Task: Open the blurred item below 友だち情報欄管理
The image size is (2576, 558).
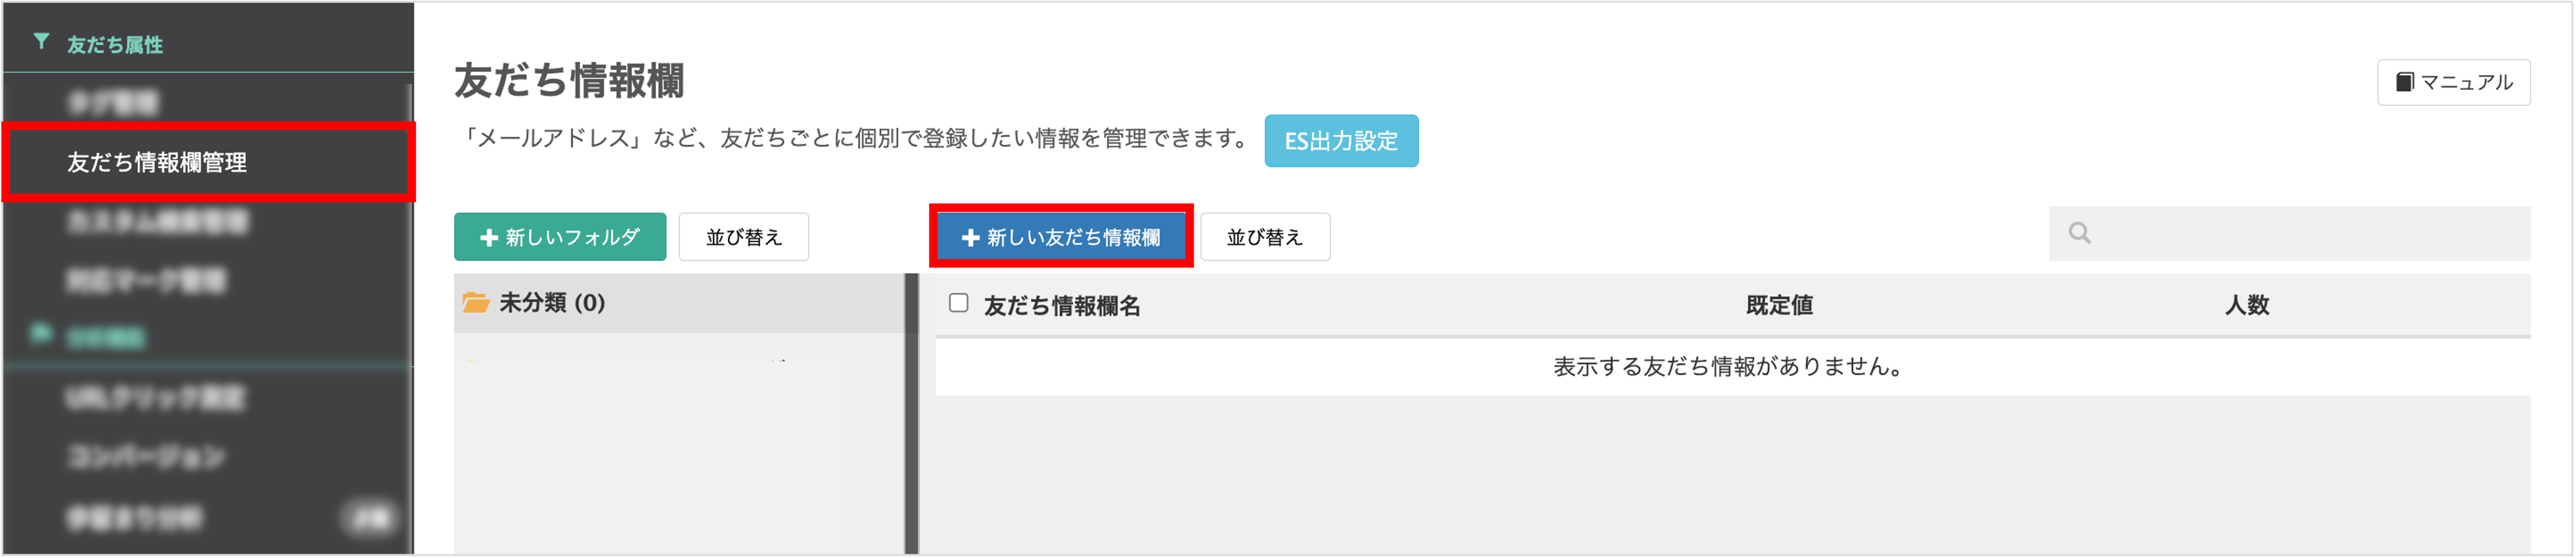Action: click(x=157, y=221)
